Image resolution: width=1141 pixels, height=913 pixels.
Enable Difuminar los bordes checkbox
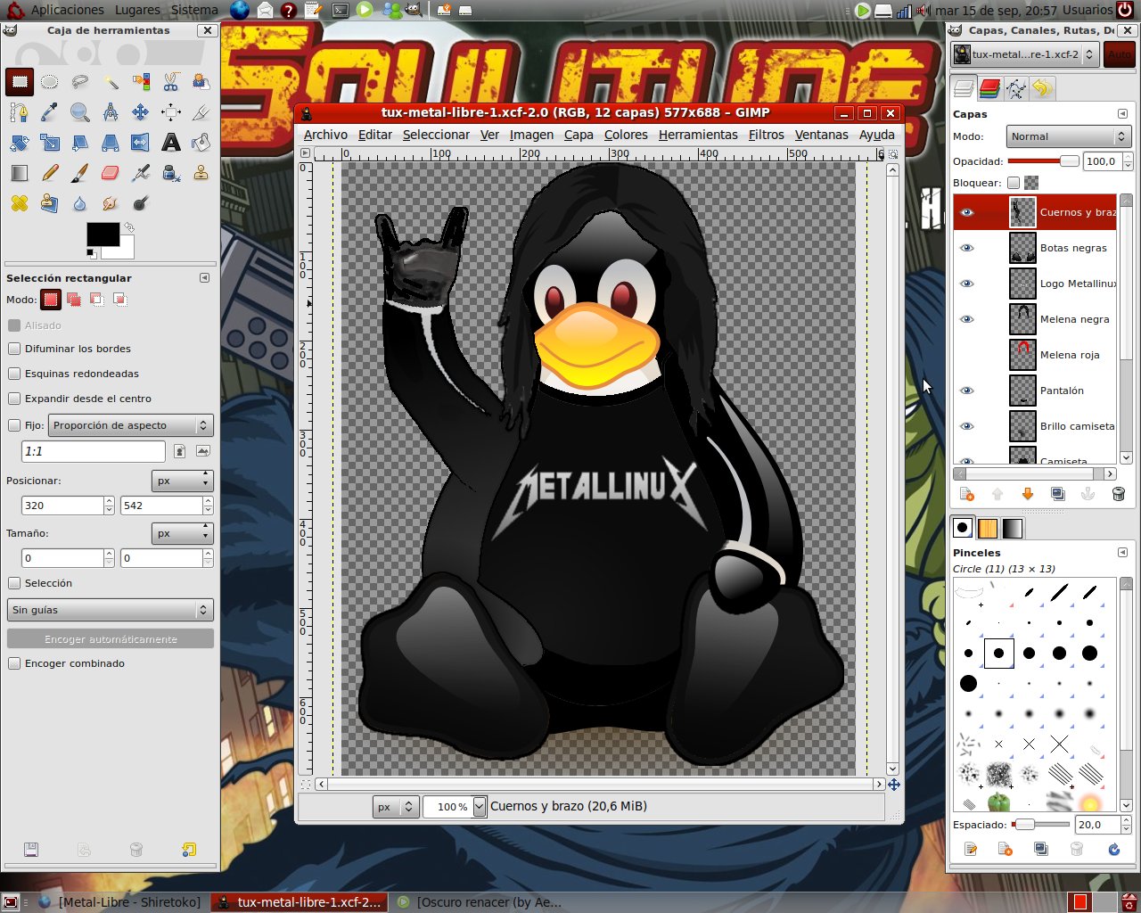click(x=14, y=349)
